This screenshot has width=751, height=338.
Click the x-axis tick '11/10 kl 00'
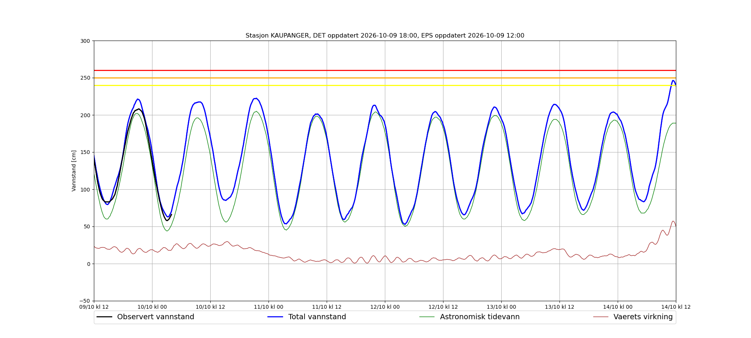268,307
